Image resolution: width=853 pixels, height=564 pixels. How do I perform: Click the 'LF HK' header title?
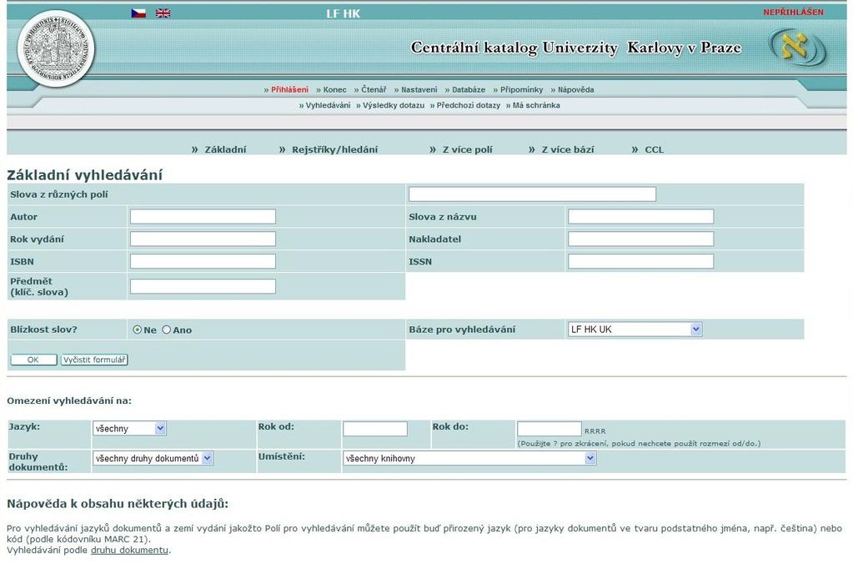(x=344, y=13)
